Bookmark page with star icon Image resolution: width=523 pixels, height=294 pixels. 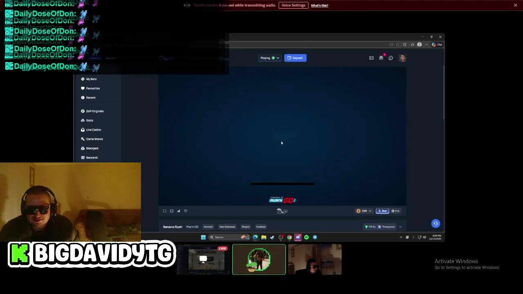tap(398, 45)
